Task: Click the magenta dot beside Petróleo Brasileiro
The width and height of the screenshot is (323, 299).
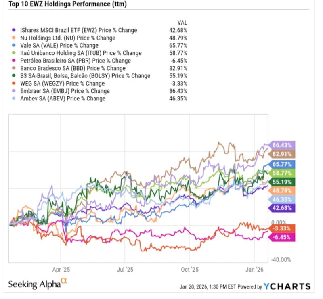Action: (15, 61)
